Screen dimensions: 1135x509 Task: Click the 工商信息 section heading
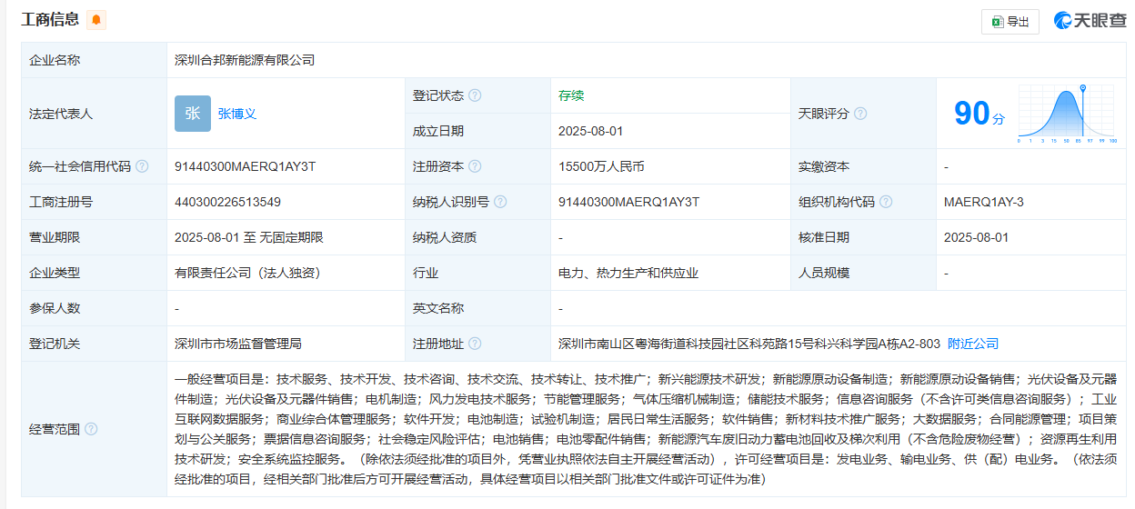[50, 20]
